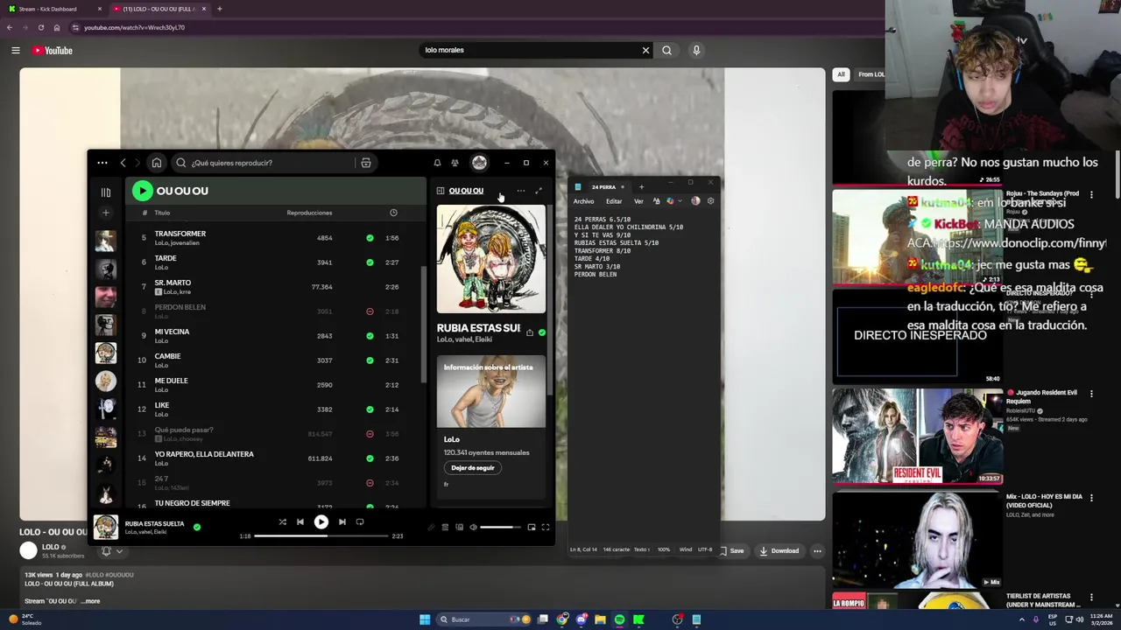Open Notepad Copilot dropdown
Screen dimensions: 1121x630
pos(673,201)
